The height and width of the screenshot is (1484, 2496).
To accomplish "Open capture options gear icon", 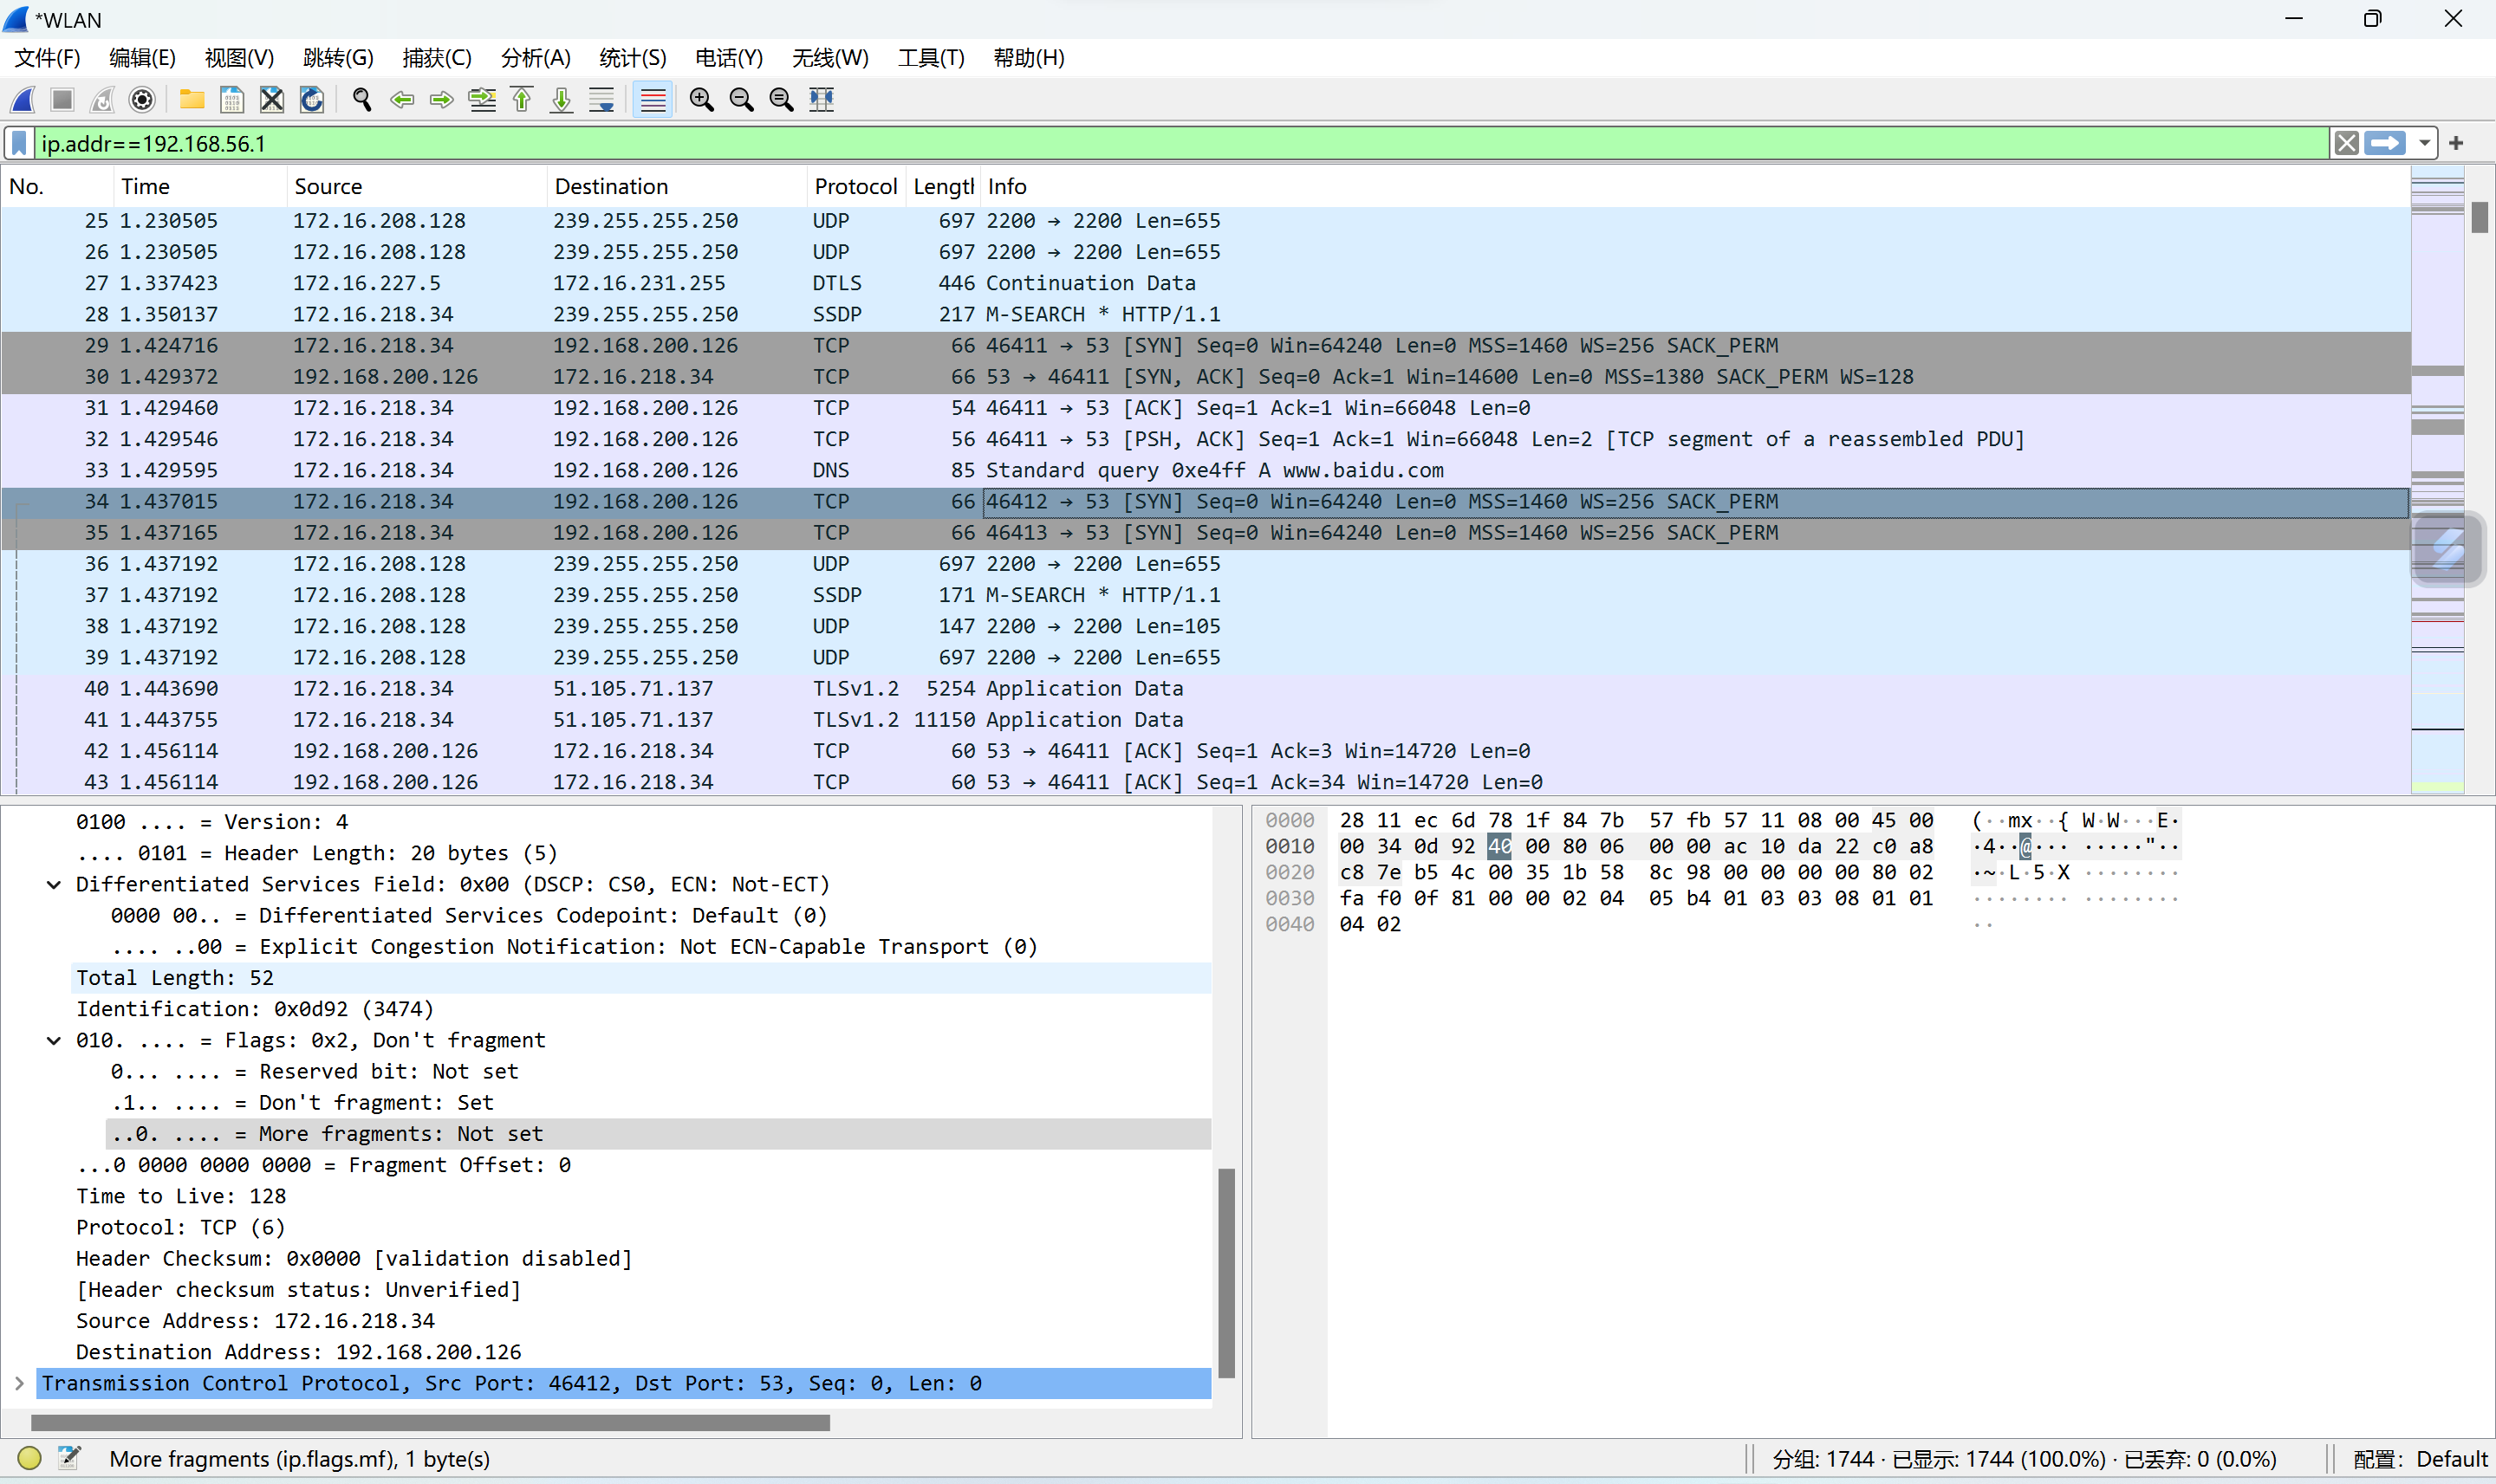I will (x=142, y=99).
